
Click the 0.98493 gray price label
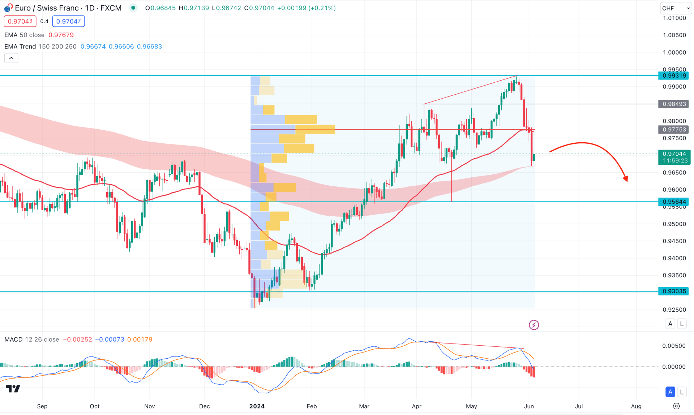pos(674,104)
